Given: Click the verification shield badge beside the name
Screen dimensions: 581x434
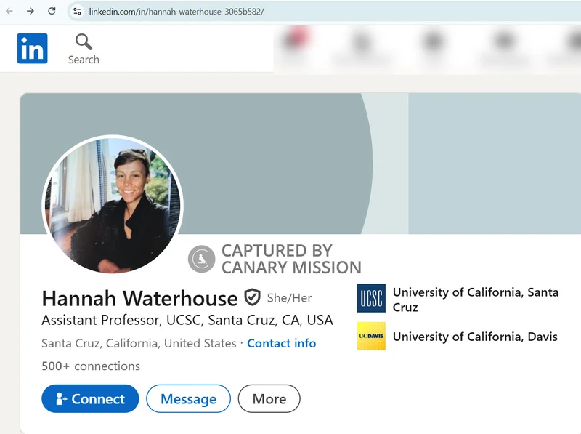Looking at the screenshot, I should pos(252,297).
